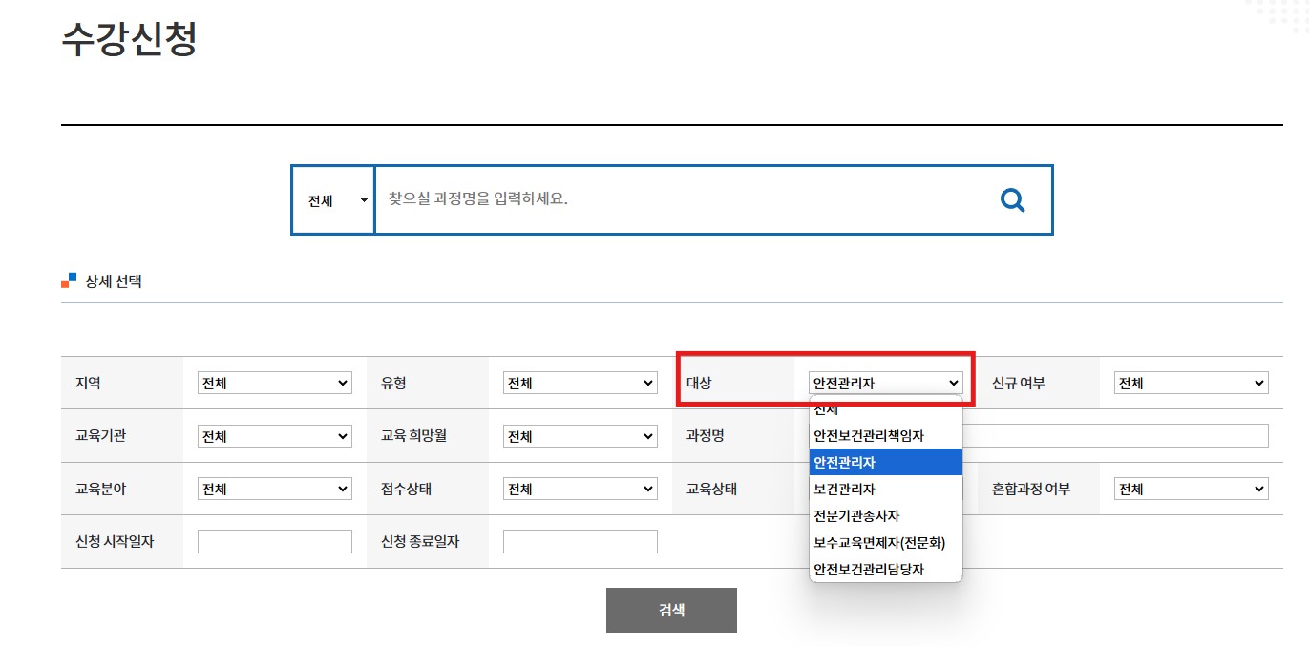Open the 교육 희망월 dropdown
1309x647 pixels.
click(x=580, y=435)
